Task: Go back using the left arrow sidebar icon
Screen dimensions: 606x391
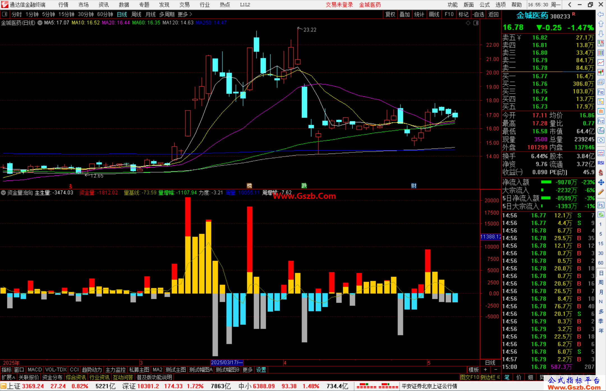Action: (x=601, y=14)
